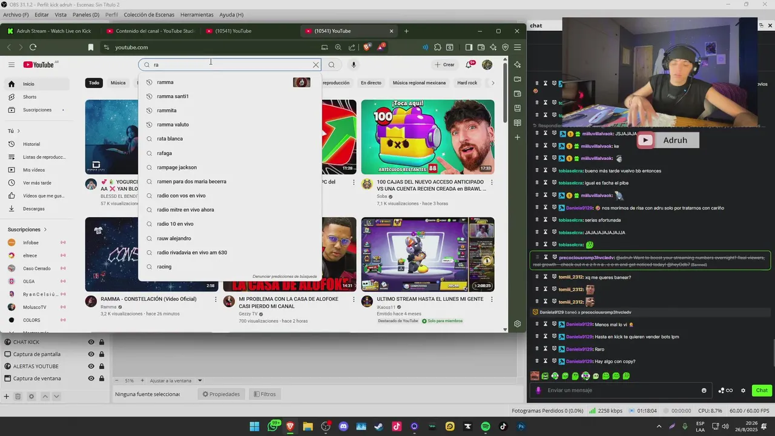Click the Enviar un mensaje chat field
The height and width of the screenshot is (436, 775).
pos(621,391)
